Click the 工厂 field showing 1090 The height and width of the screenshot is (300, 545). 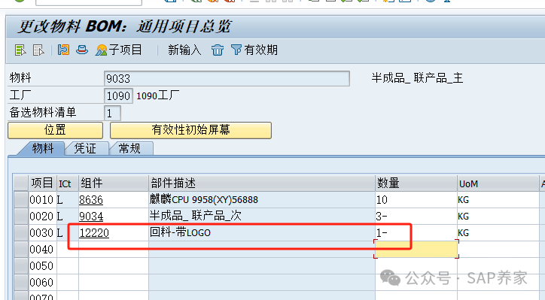pyautogui.click(x=118, y=95)
